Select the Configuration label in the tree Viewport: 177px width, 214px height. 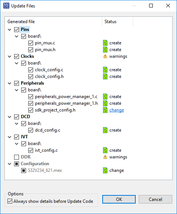click(35, 164)
